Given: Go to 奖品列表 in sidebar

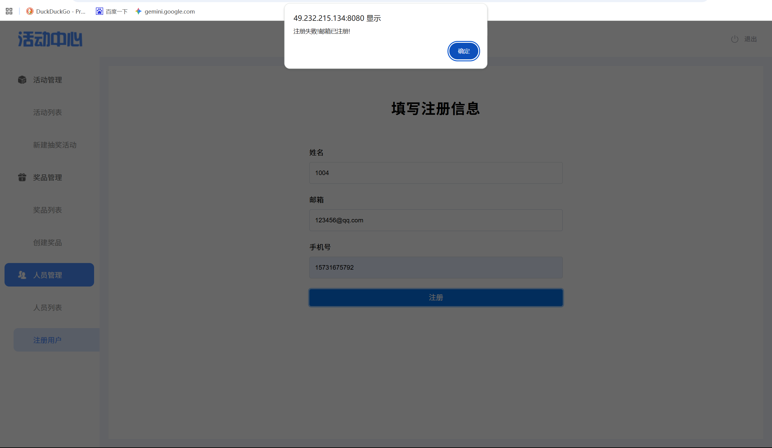Looking at the screenshot, I should point(47,210).
